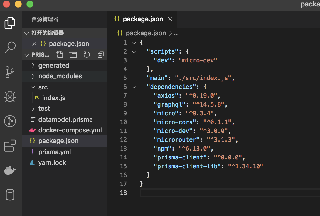Image resolution: width=320 pixels, height=216 pixels.
Task: Select the package.json editor tab
Action: click(143, 19)
